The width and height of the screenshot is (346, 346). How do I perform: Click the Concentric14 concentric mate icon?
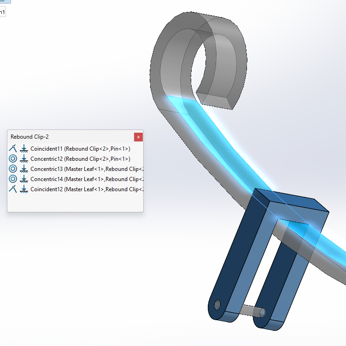(13, 179)
